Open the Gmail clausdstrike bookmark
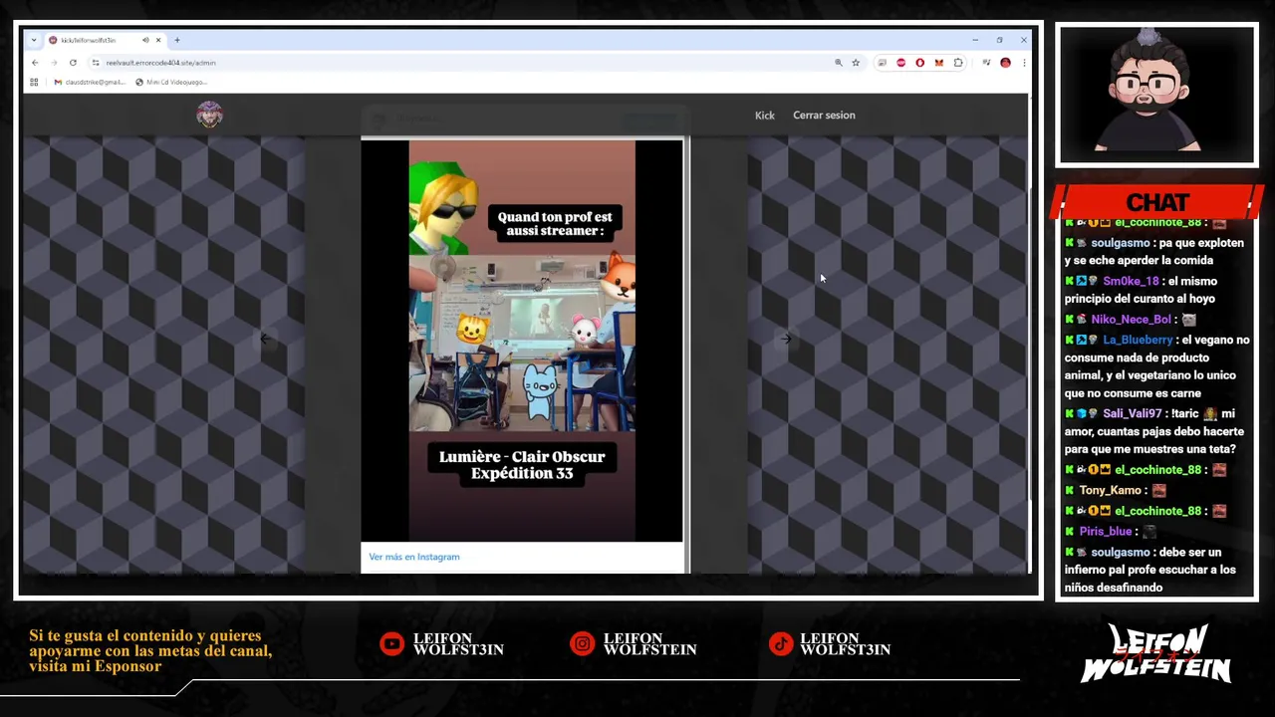 pyautogui.click(x=90, y=82)
